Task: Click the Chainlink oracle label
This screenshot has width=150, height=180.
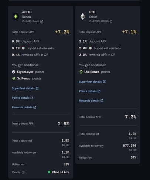Action: [x=61, y=172]
